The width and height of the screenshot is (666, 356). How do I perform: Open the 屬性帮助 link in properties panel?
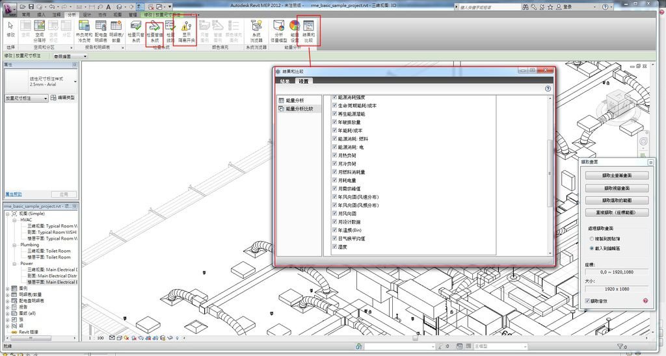coord(13,194)
